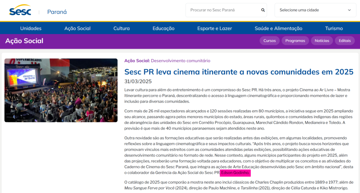This screenshot has height=193, width=360.
Task: Select Cultura in the navigation bar
Action: [122, 28]
